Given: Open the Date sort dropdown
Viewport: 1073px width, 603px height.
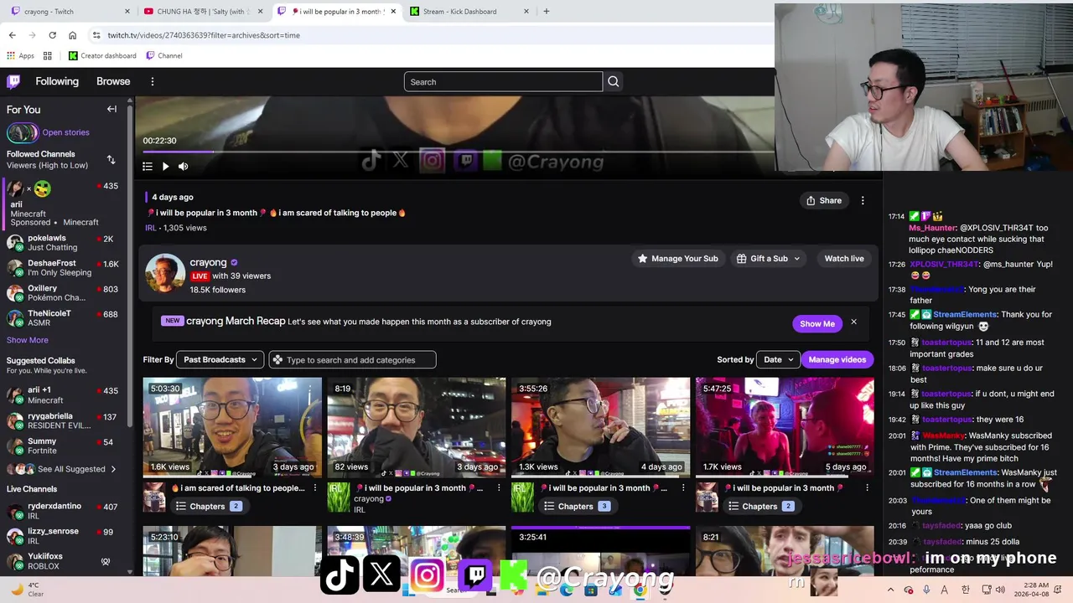Looking at the screenshot, I should coord(778,359).
